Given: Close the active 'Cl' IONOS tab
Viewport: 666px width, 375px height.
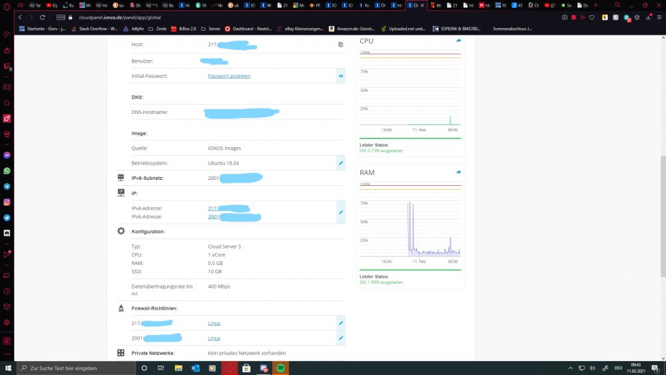Looking at the screenshot, I should pyautogui.click(x=422, y=5).
